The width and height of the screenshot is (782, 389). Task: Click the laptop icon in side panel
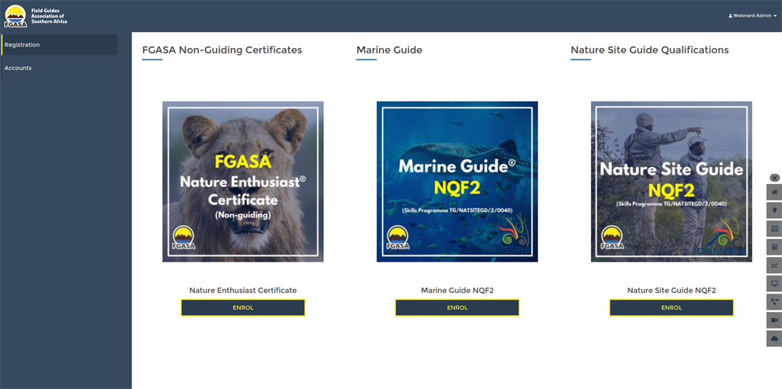point(774,229)
